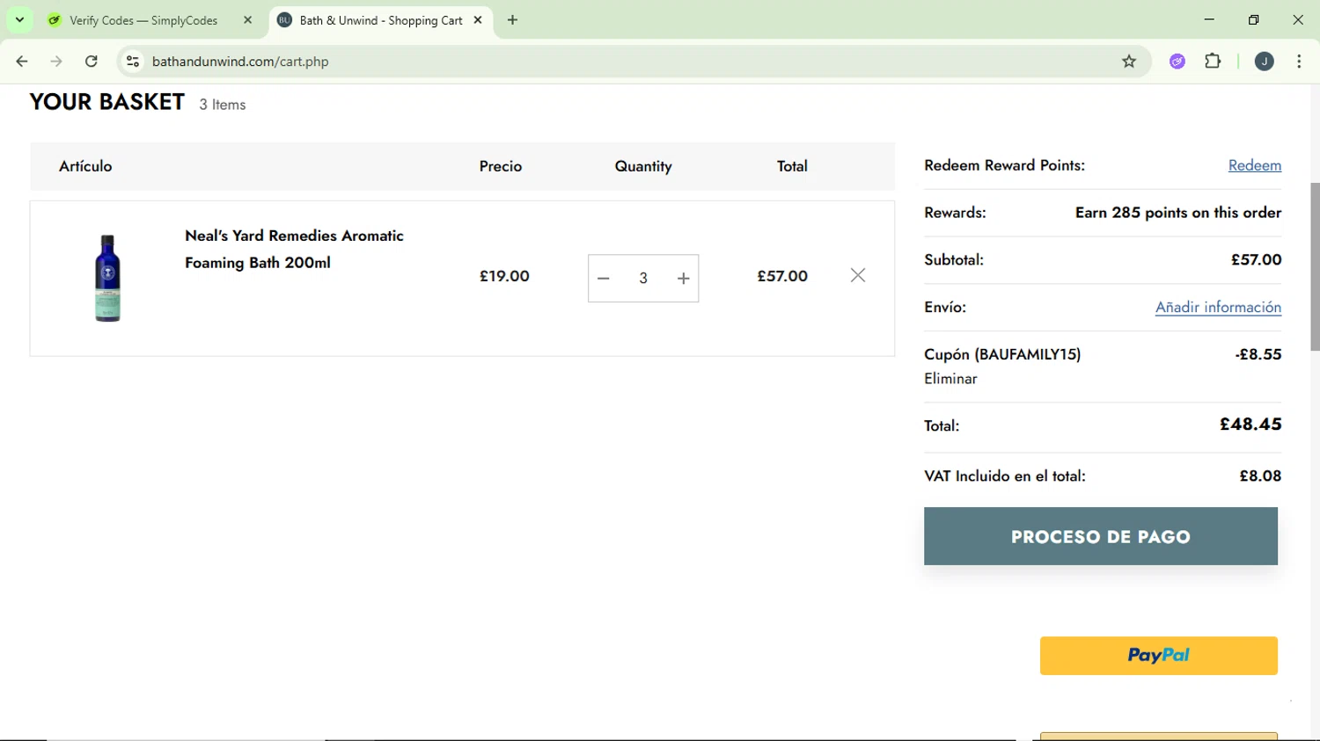1320x741 pixels.
Task: Close the Bath & Unwind Shopping Cart tab
Action: (x=478, y=19)
